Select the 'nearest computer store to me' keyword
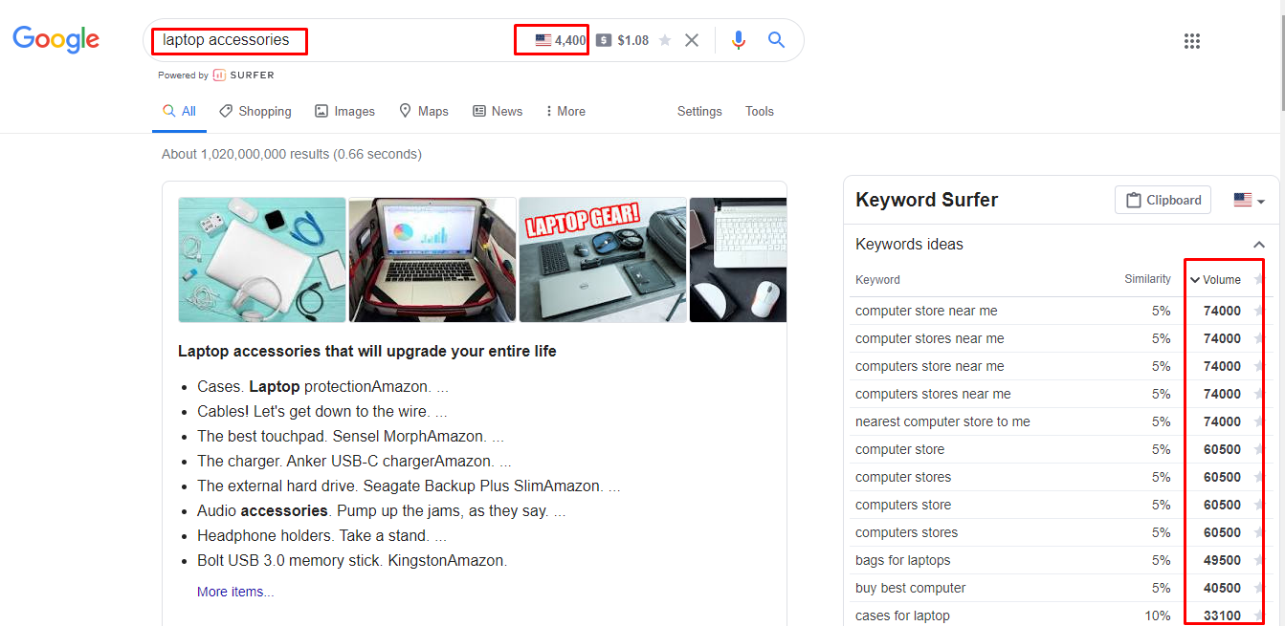Screen dimensions: 1285x626 (x=942, y=421)
